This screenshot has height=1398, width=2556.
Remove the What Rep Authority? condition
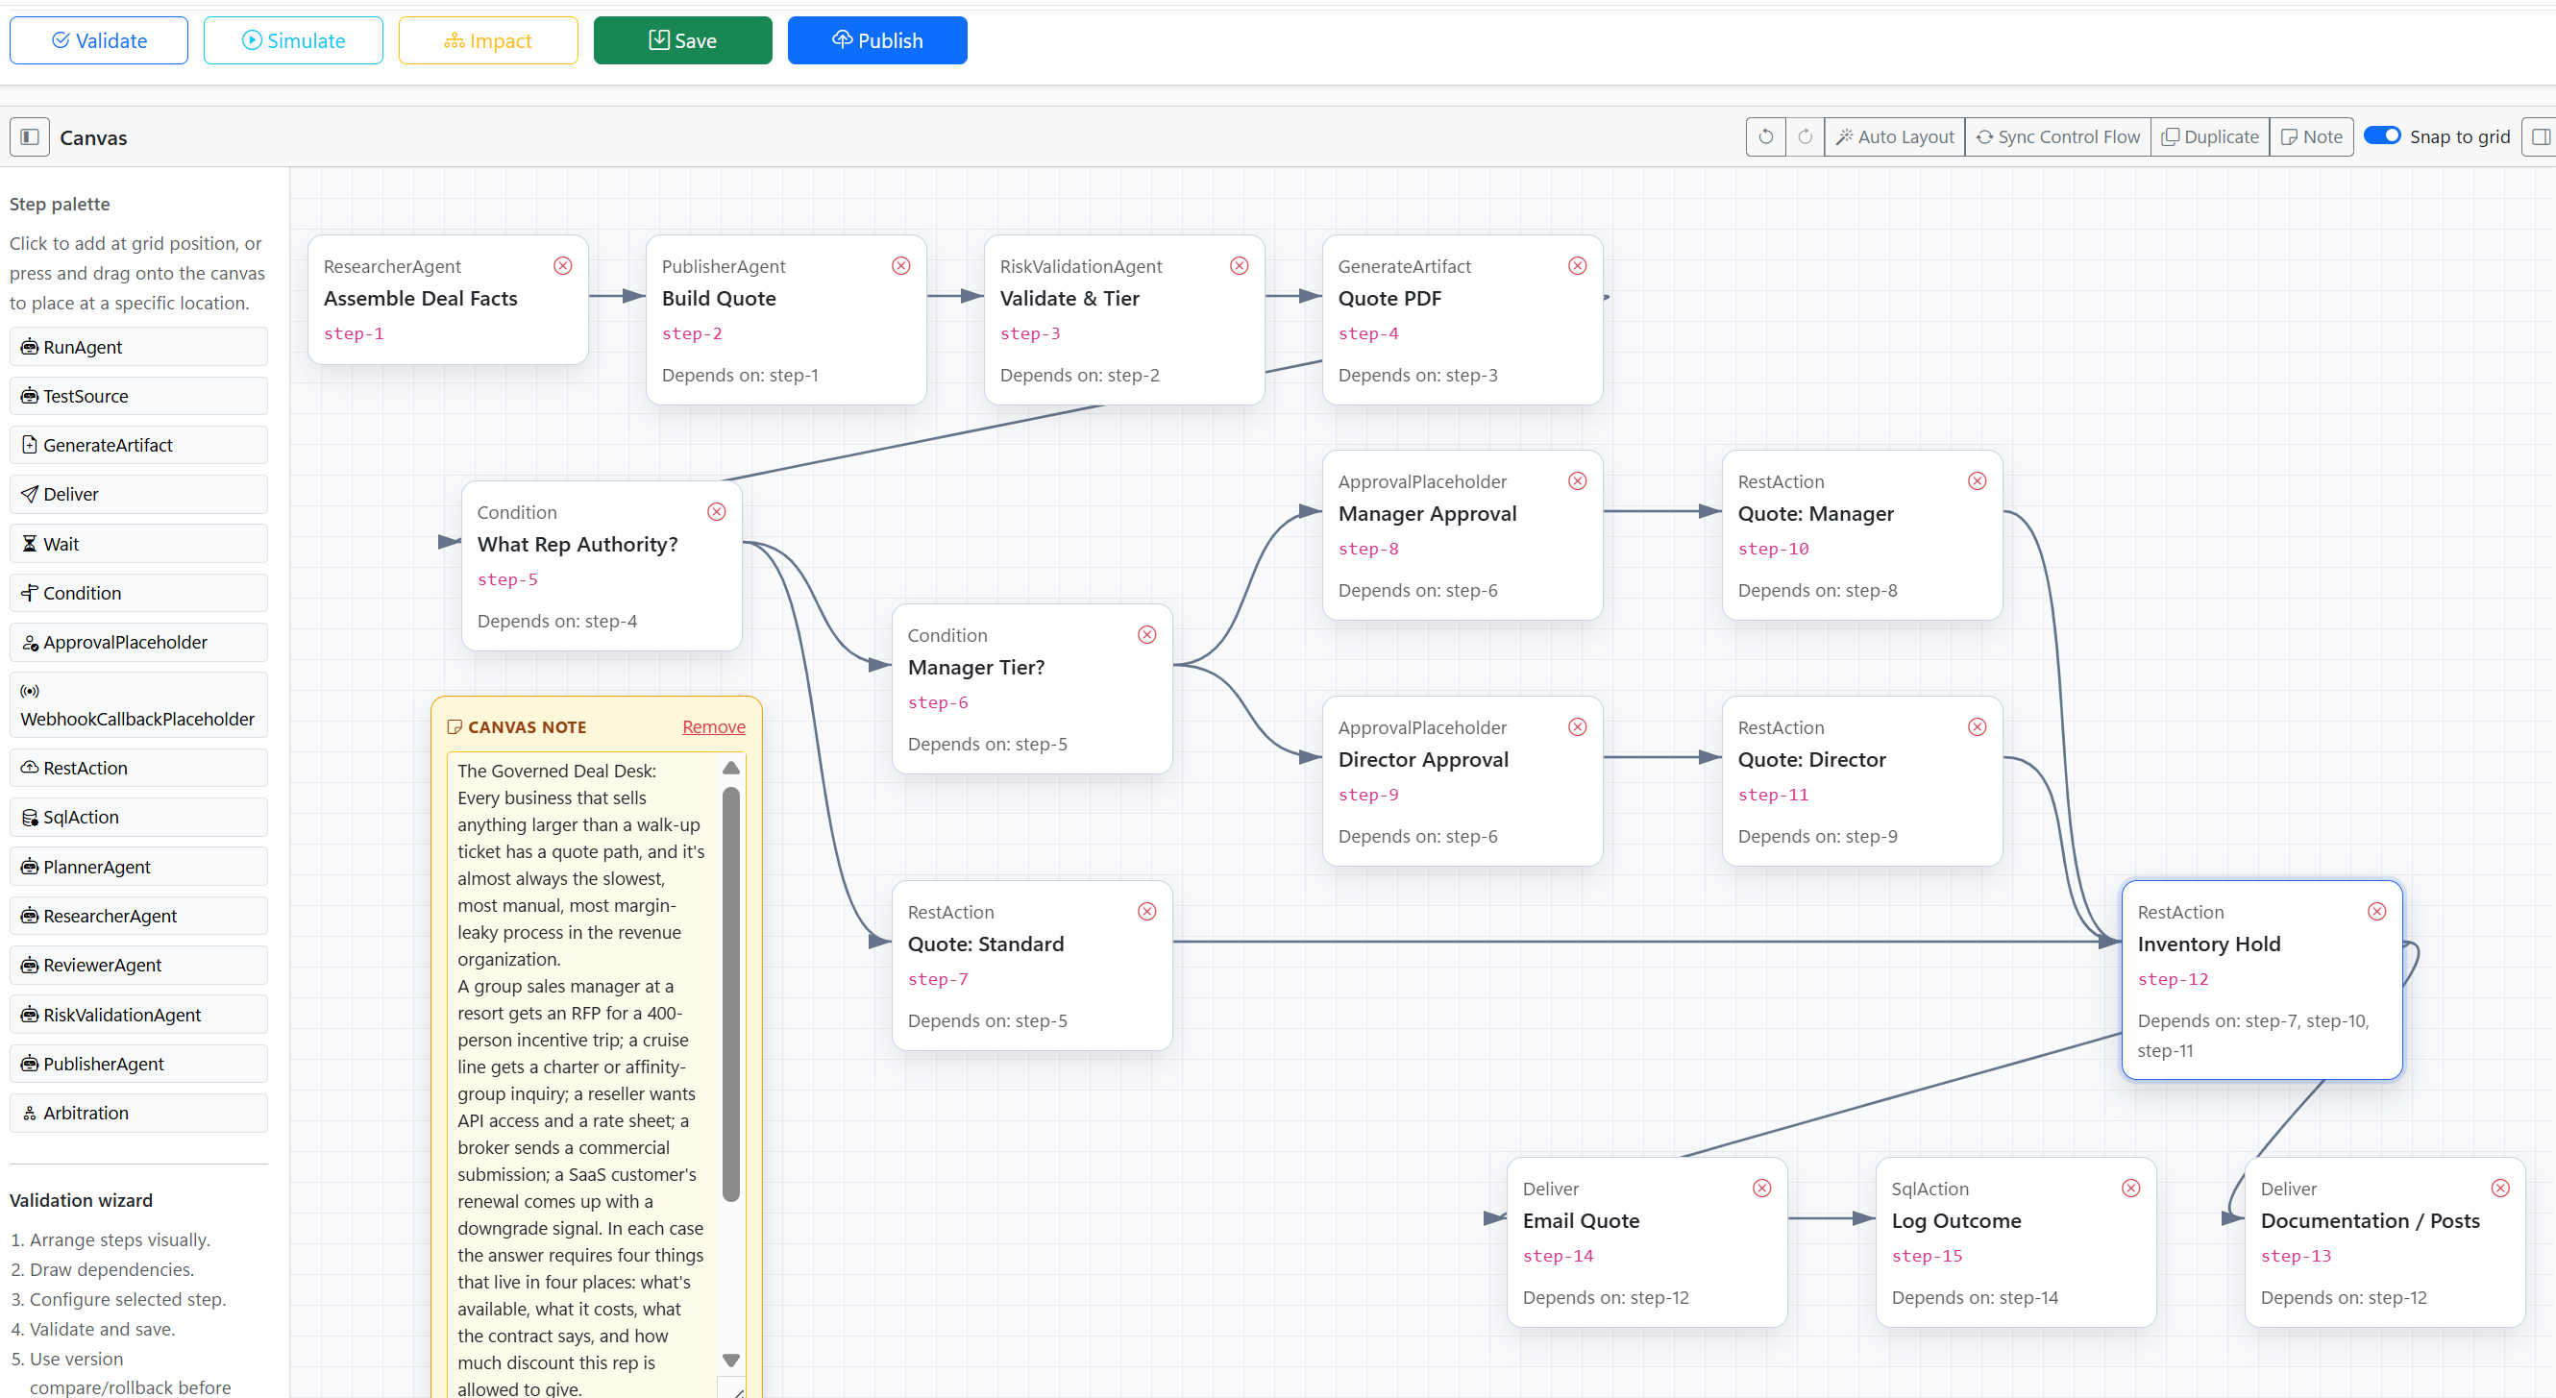tap(717, 512)
